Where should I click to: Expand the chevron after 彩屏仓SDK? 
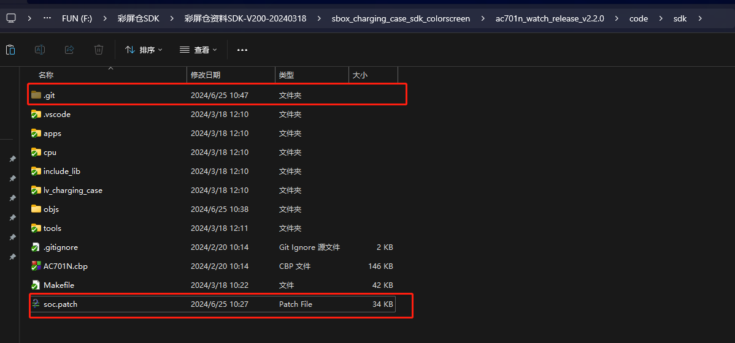(x=172, y=19)
